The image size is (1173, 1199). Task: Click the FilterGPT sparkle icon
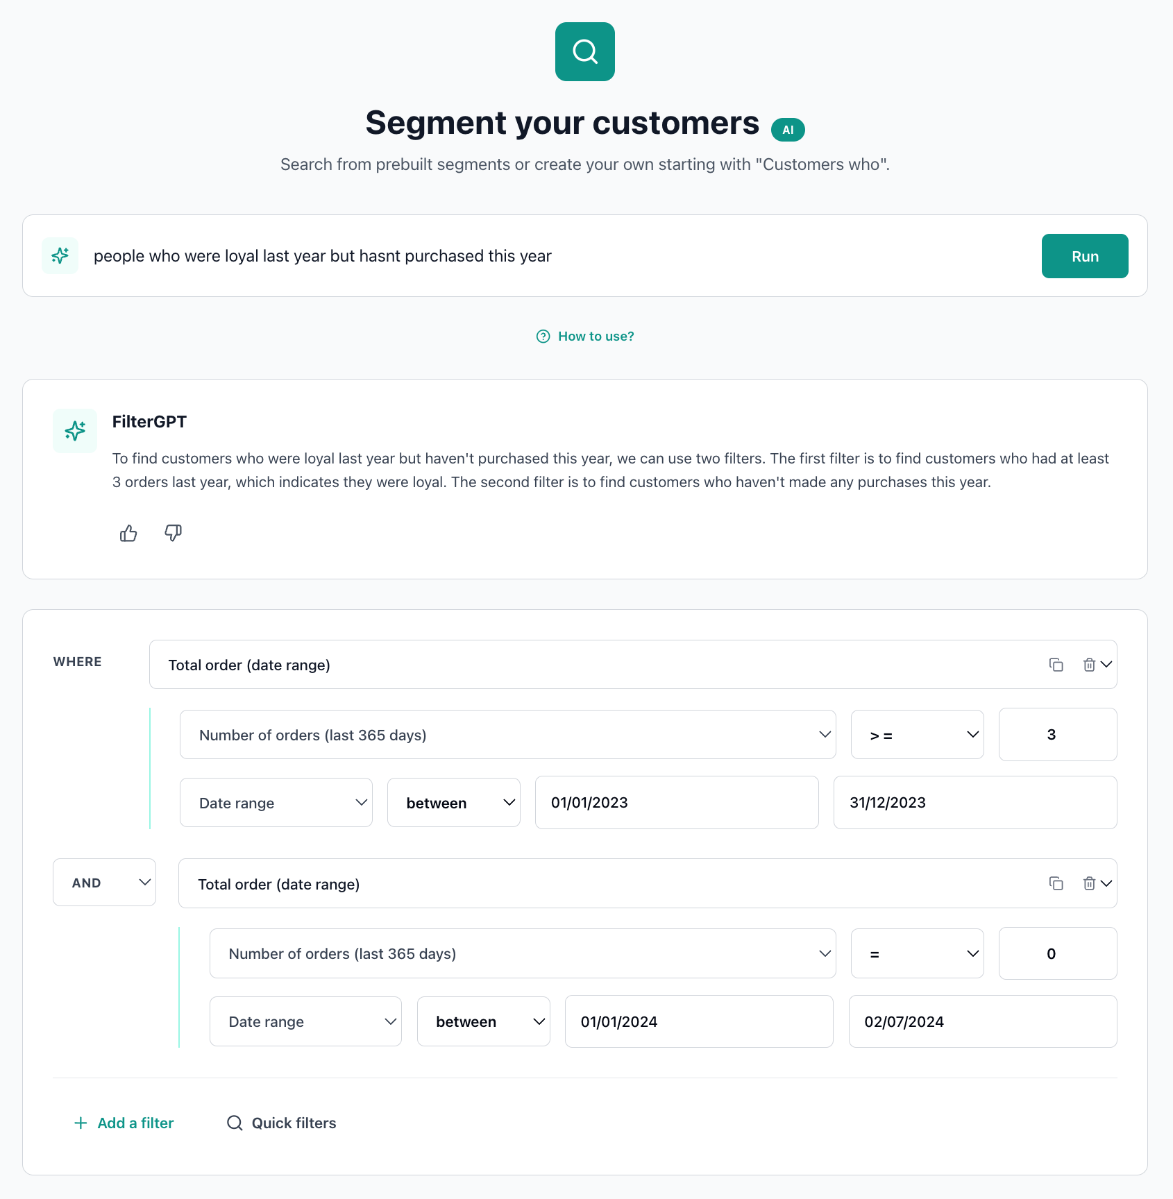74,430
